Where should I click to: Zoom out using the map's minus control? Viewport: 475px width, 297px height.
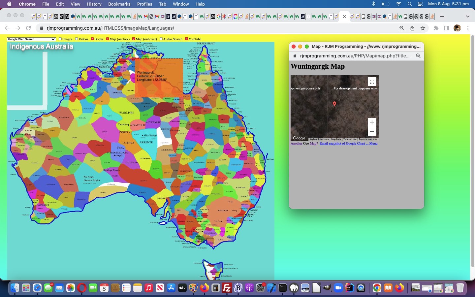372,131
